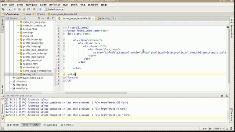Open the Tools menu
Viewport: 235px width, 132px height.
click(x=74, y=5)
